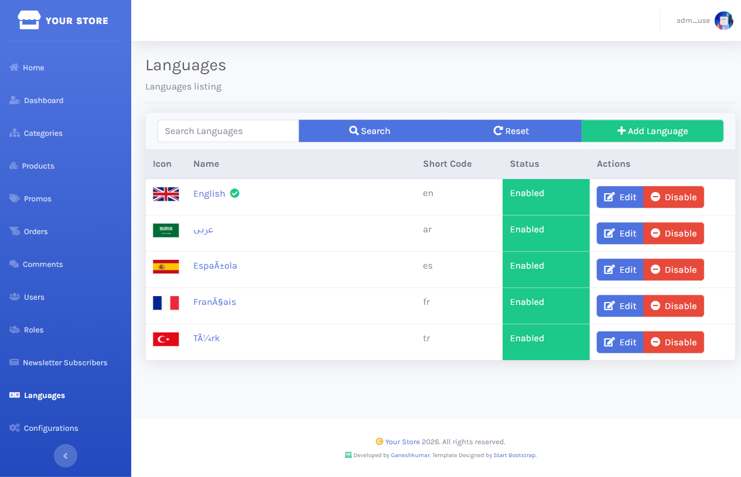Open the EspaÃ±ola name link

[215, 266]
